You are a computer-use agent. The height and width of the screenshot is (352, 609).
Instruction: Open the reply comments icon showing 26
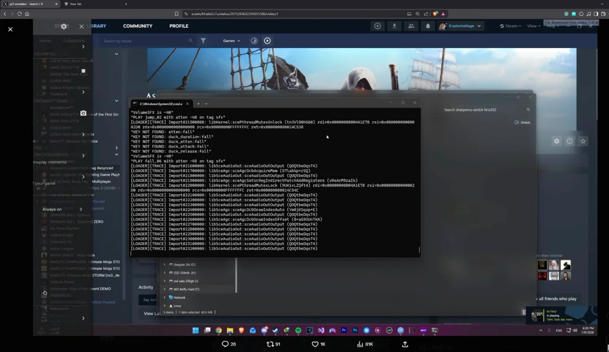point(229,344)
